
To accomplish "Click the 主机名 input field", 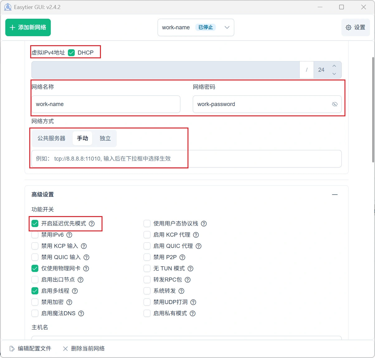I will pyautogui.click(x=187, y=338).
